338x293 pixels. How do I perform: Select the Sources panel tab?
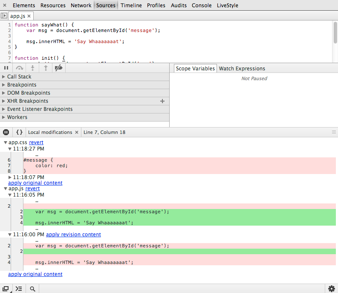point(106,6)
